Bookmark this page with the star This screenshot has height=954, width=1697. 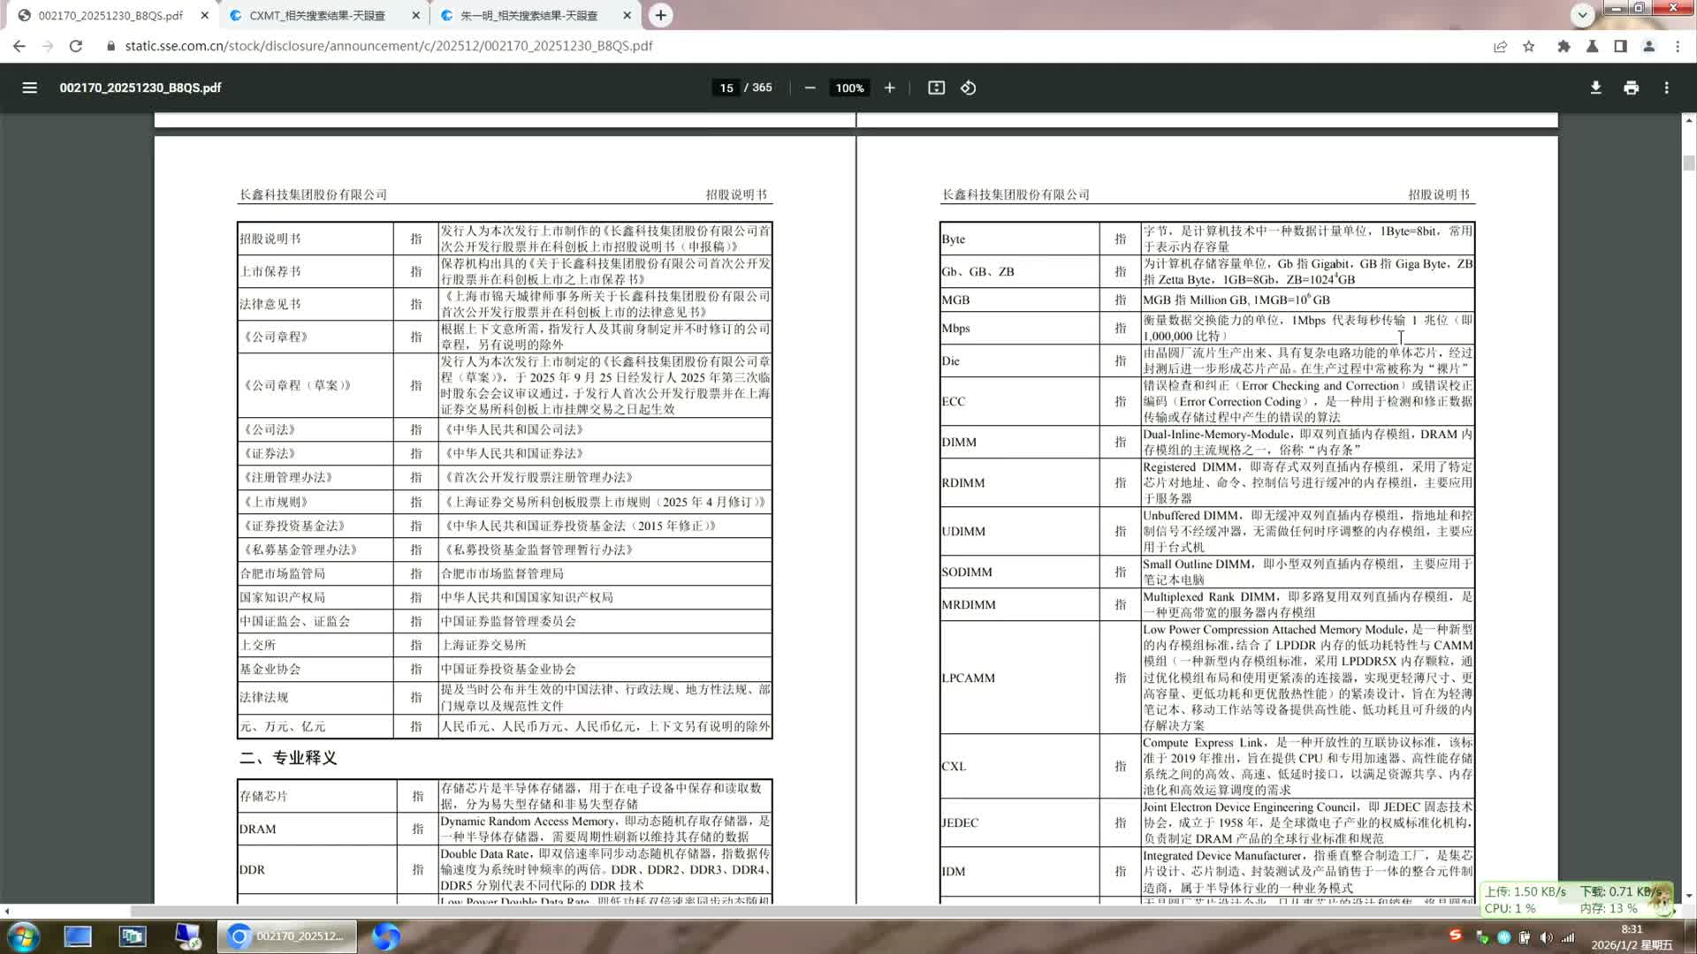click(x=1529, y=46)
